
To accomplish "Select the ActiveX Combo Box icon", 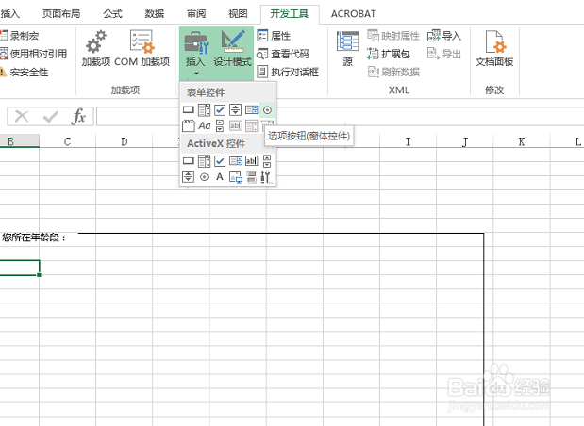I will coord(204,161).
